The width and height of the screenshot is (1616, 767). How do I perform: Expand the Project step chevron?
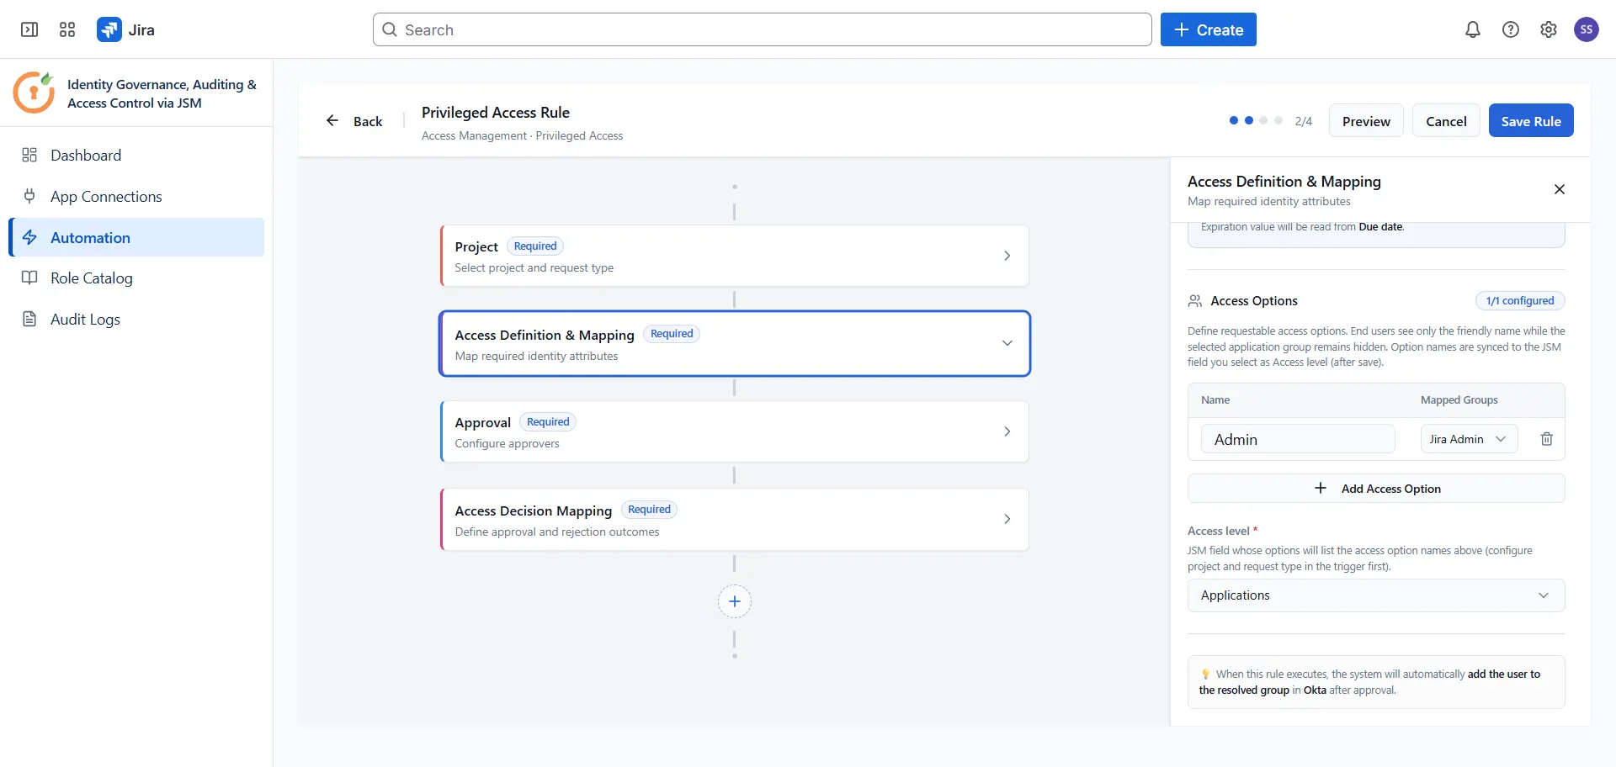point(1007,256)
